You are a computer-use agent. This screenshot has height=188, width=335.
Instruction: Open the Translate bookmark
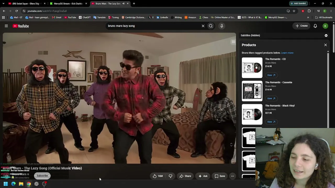tap(99, 17)
